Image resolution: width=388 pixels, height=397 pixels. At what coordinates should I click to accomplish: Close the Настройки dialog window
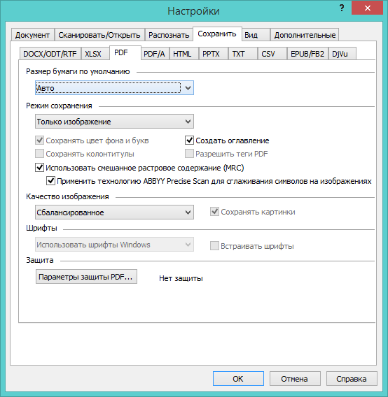click(x=367, y=8)
